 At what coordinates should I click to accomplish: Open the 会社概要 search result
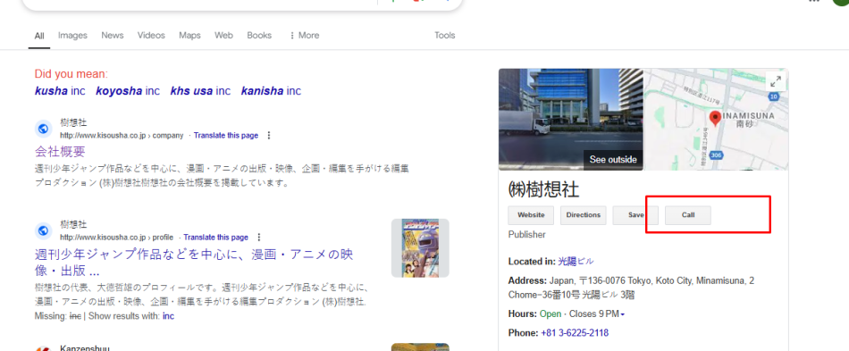(x=60, y=151)
